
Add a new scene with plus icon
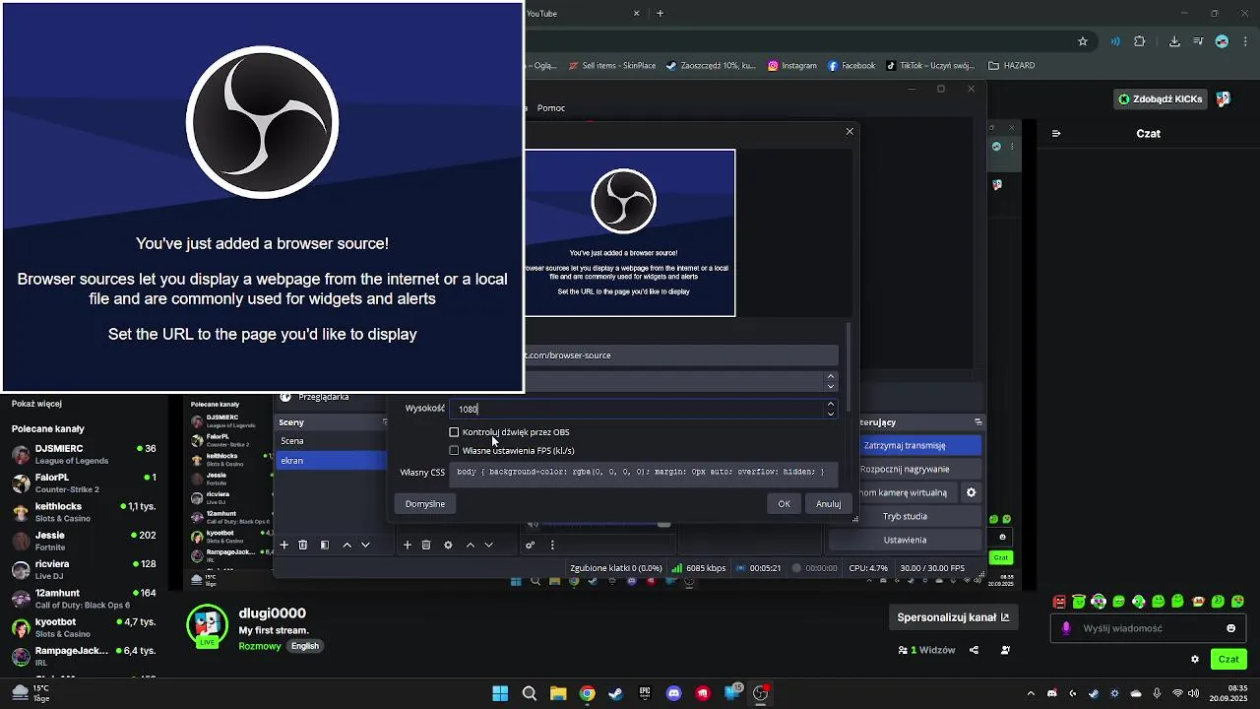click(x=284, y=545)
